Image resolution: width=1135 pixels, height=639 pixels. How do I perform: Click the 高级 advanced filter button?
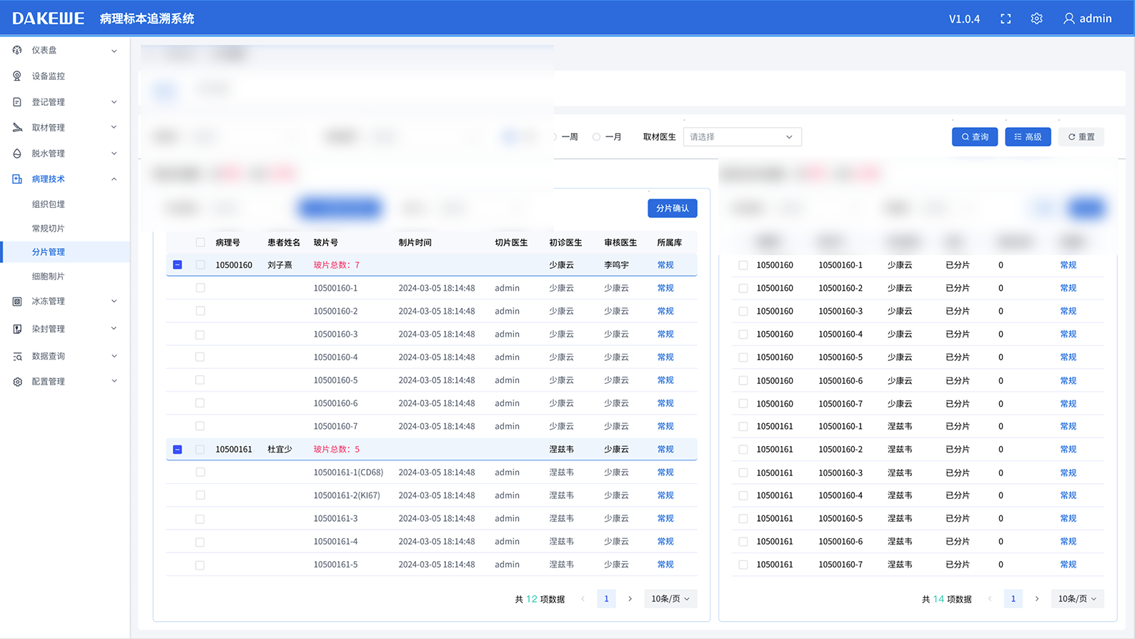coord(1028,137)
